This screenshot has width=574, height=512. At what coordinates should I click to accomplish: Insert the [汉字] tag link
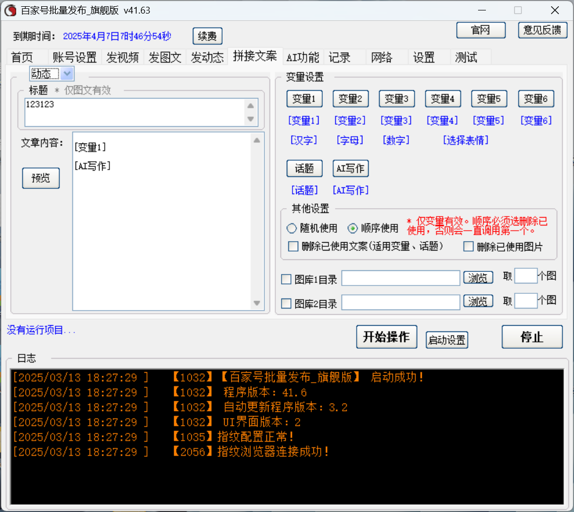[x=304, y=140]
